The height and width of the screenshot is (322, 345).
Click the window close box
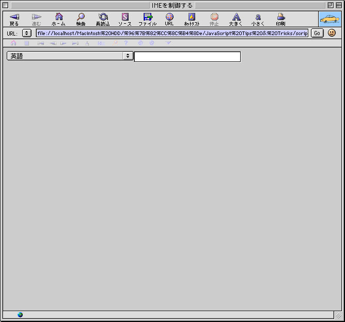[5, 5]
